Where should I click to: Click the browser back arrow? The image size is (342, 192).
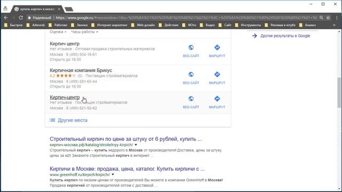tap(6, 18)
